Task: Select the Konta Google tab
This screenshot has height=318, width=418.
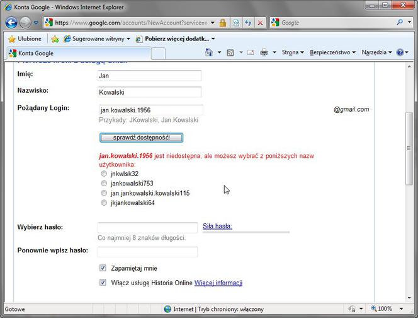Action: 79,53
